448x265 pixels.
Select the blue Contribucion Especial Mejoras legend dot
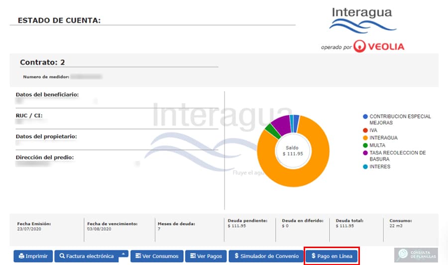click(x=365, y=117)
